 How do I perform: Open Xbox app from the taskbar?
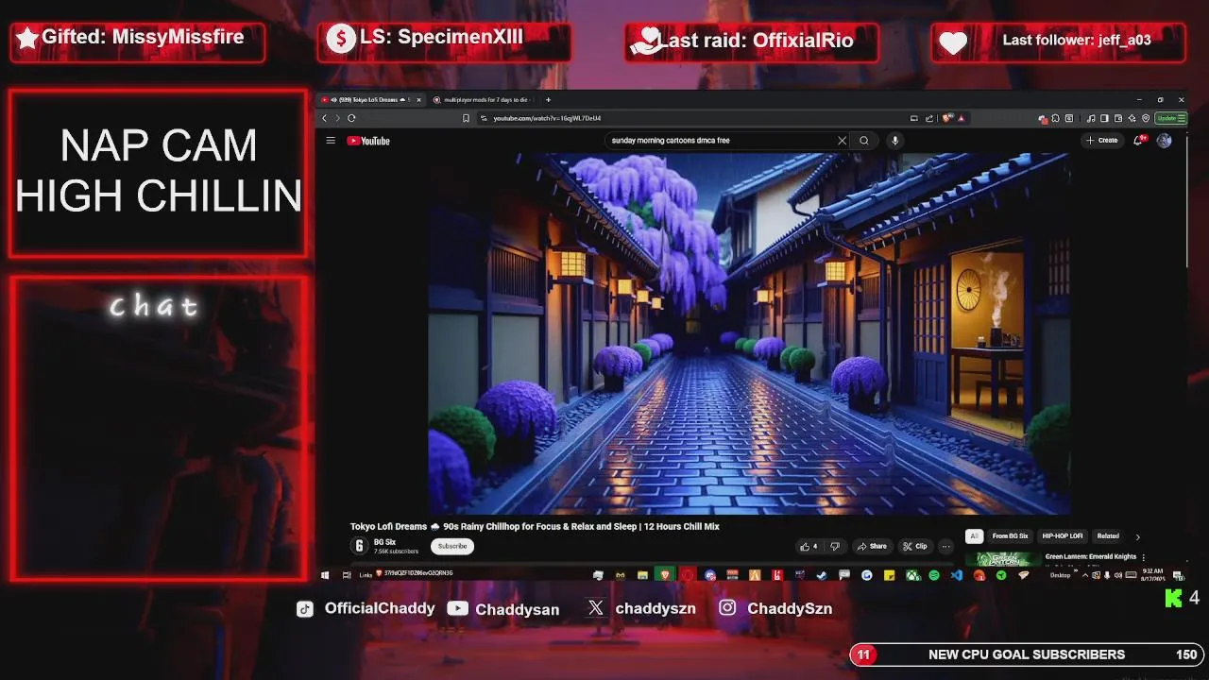pos(912,574)
